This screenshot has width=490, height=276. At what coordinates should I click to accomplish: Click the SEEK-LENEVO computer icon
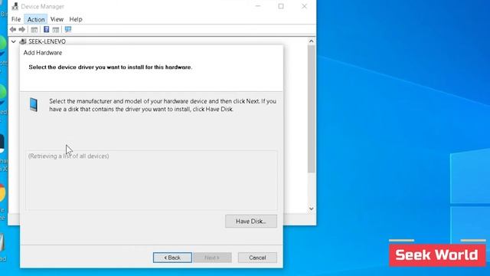point(23,41)
